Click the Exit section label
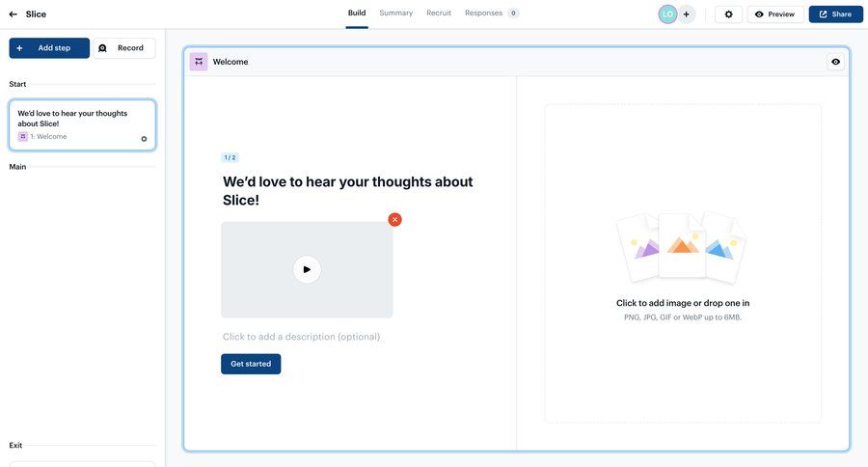Screen dimensions: 868x467 point(15,446)
